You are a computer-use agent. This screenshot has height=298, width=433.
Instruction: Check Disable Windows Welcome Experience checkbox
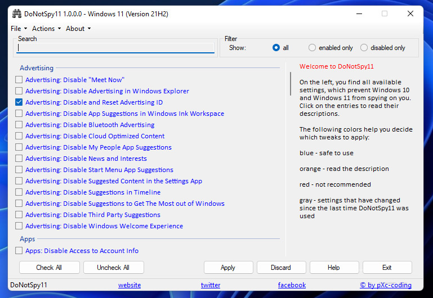tap(19, 226)
